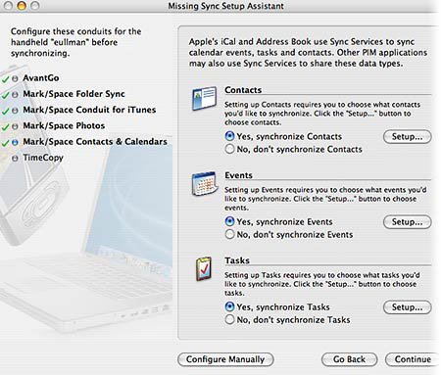
Task: Select Mark/Space Conduit for iTunes
Action: pos(89,110)
